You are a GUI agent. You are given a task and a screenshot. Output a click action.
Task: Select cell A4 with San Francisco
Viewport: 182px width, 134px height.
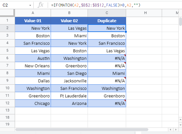pyautogui.click(x=33, y=43)
